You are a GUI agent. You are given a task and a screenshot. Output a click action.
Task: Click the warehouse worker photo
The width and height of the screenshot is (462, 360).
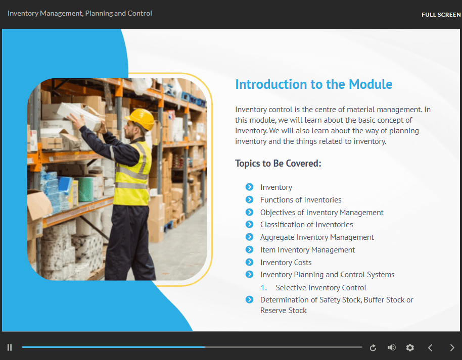[117, 179]
